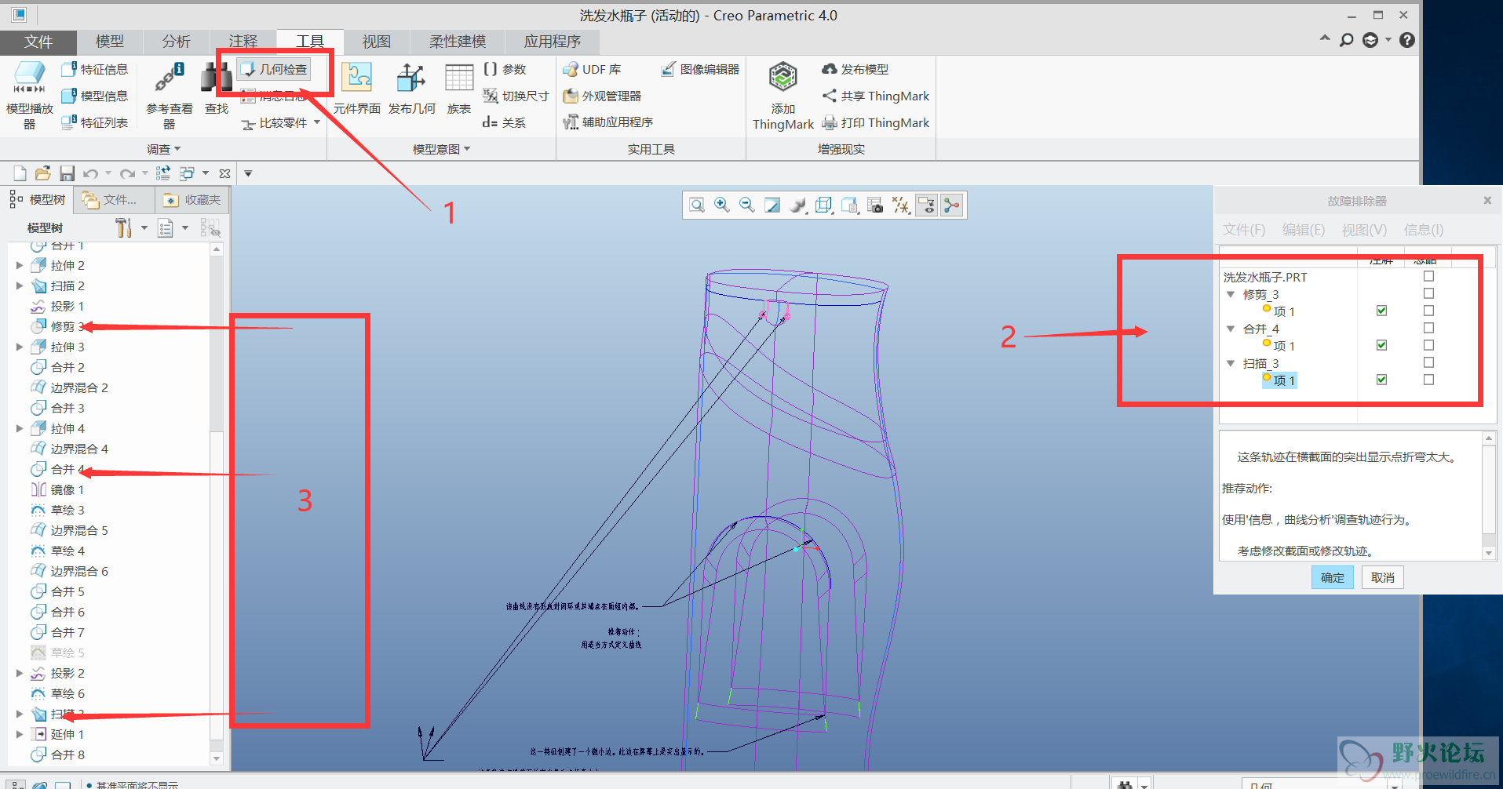The image size is (1503, 789).
Task: Click the Repaint screen icon
Action: pyautogui.click(x=772, y=205)
